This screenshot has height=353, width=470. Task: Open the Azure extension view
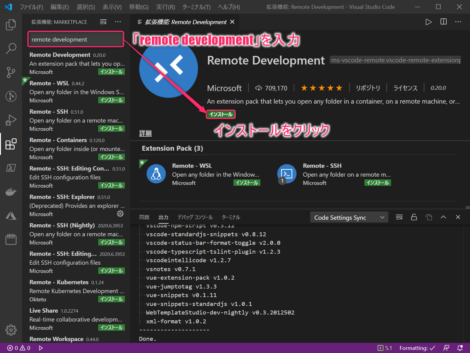tap(11, 215)
